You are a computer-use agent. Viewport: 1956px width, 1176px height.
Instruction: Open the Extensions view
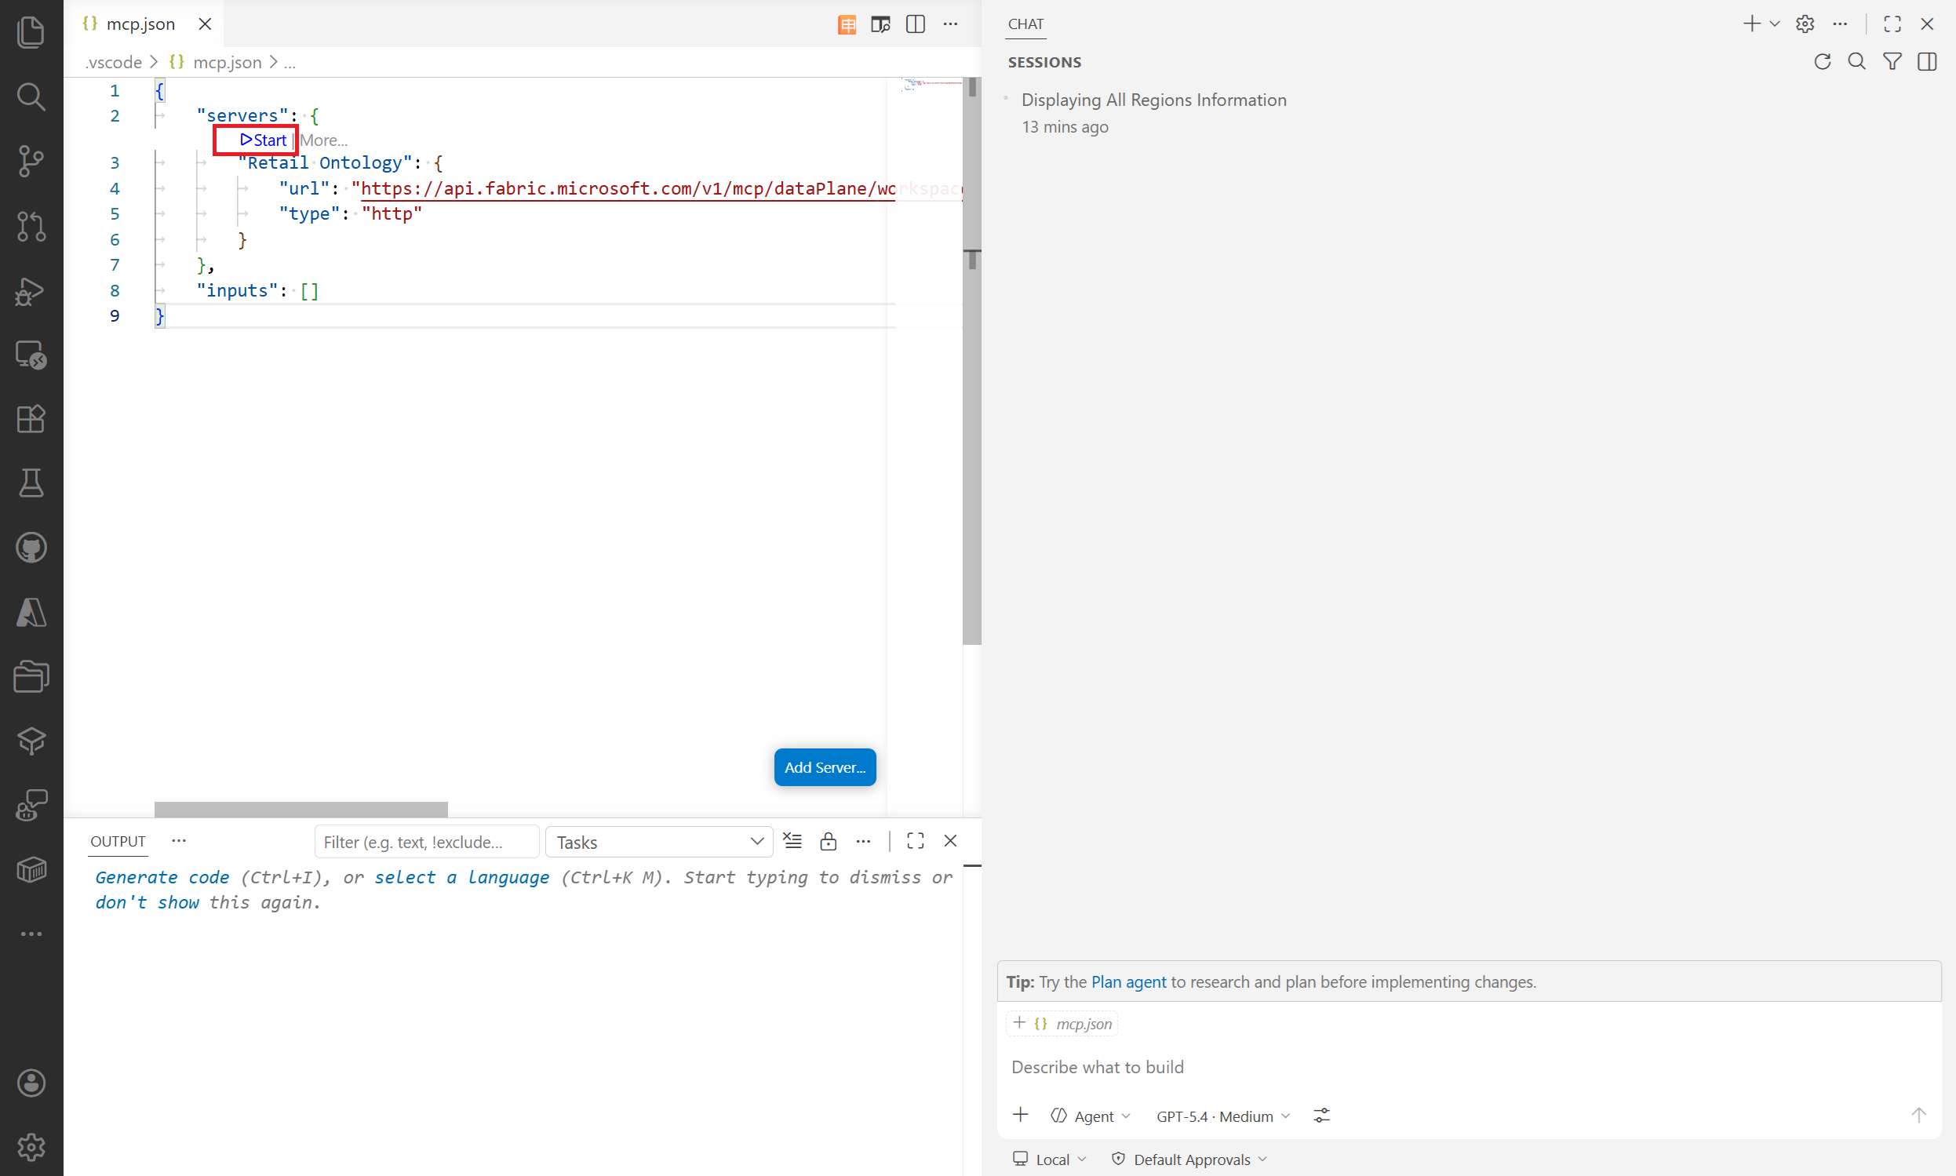[x=31, y=419]
